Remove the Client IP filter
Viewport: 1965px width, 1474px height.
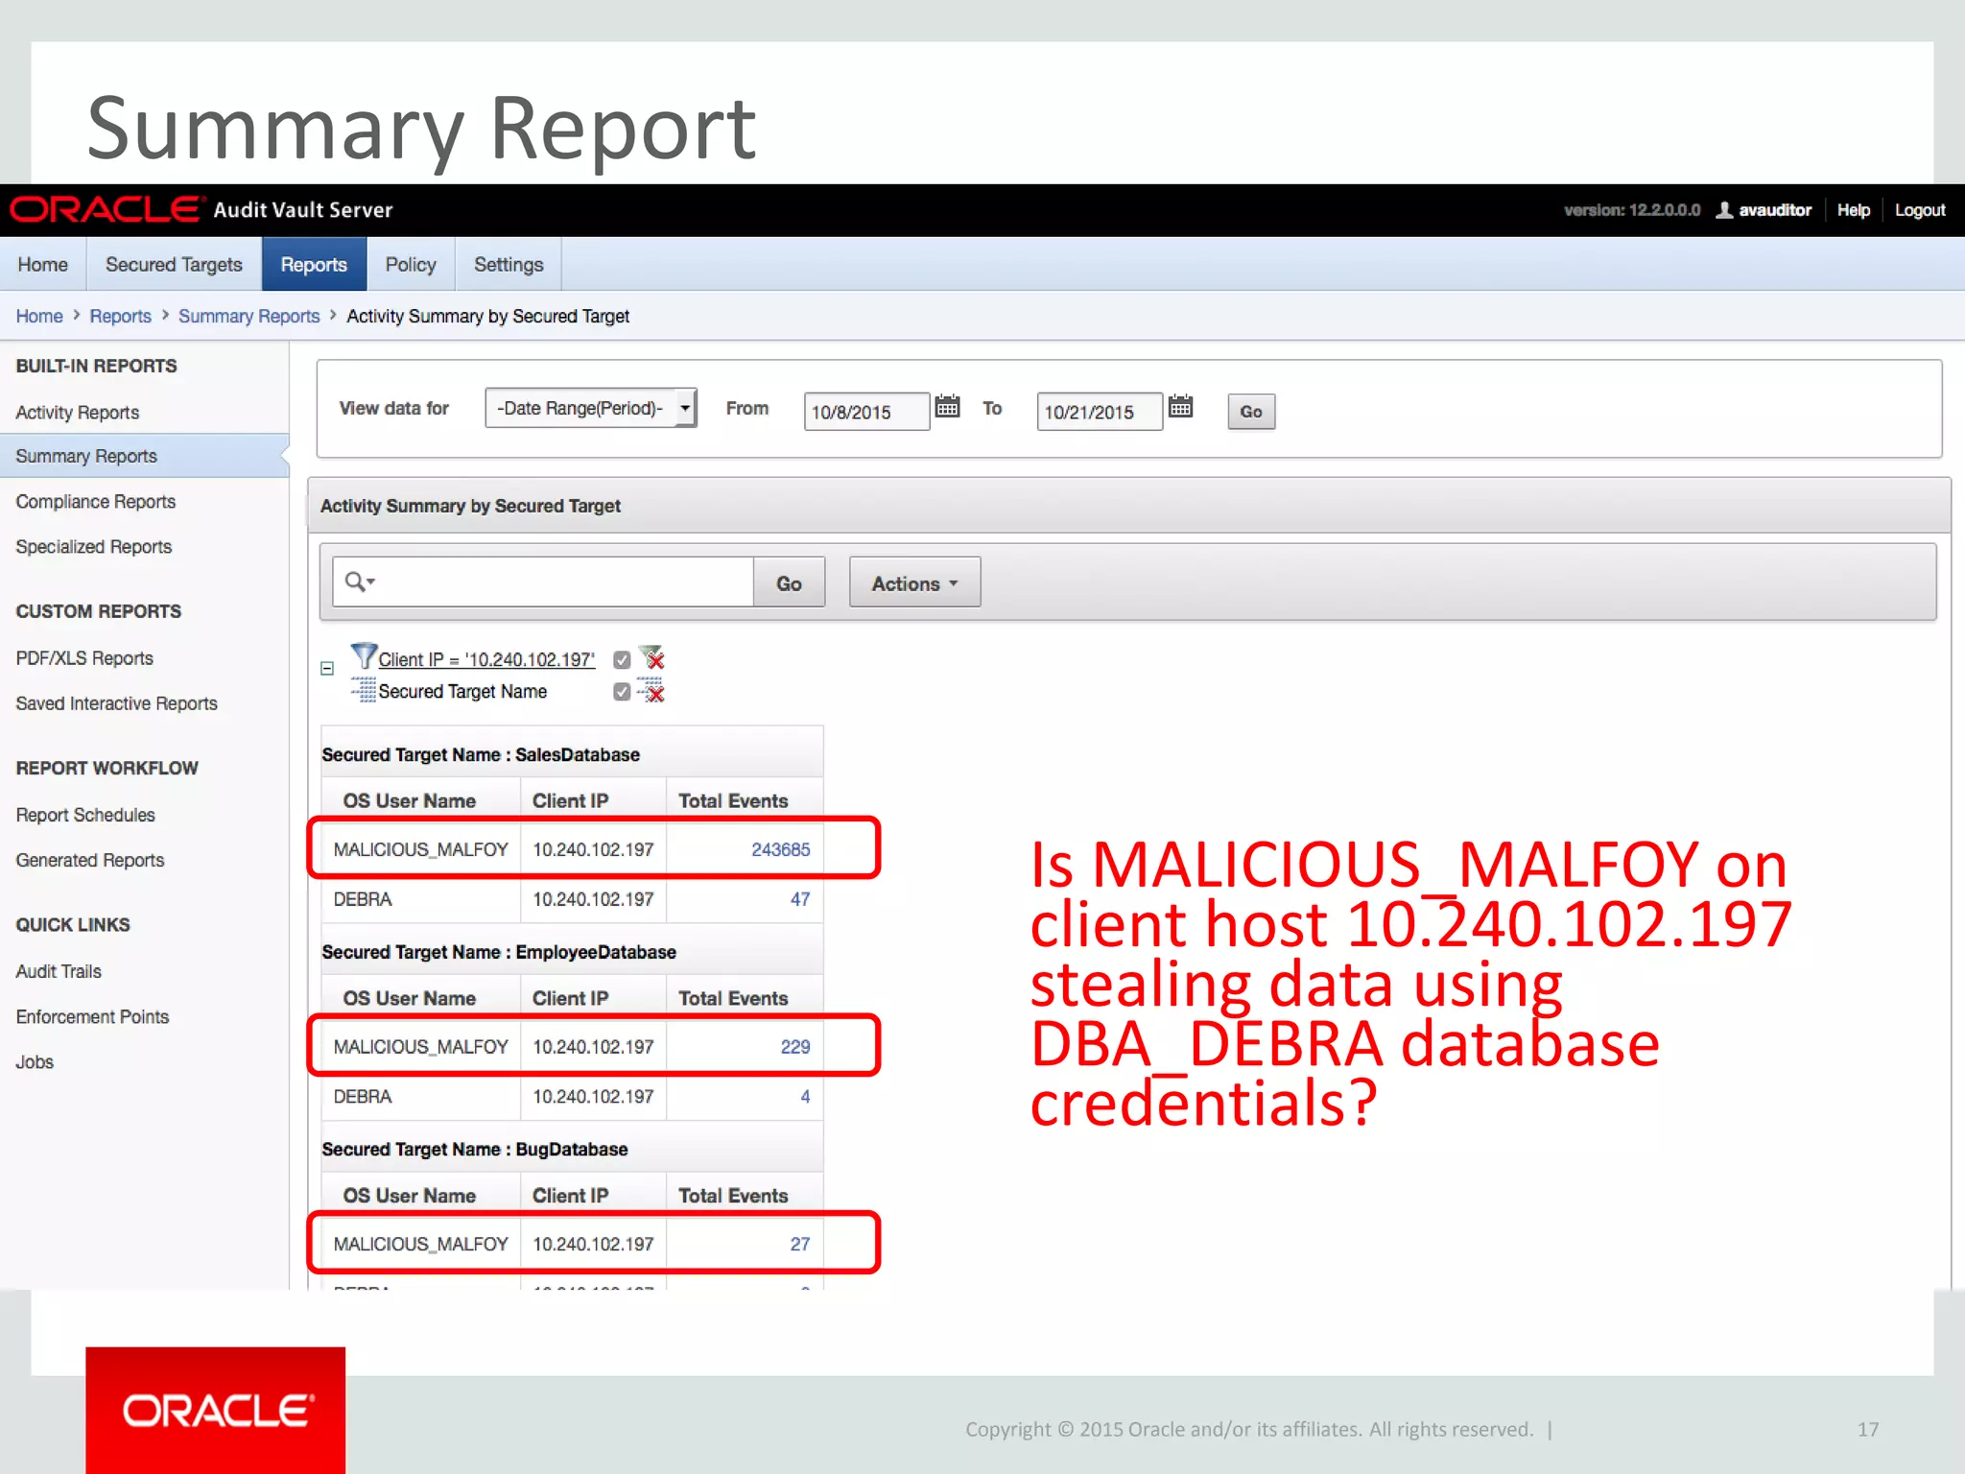point(652,658)
